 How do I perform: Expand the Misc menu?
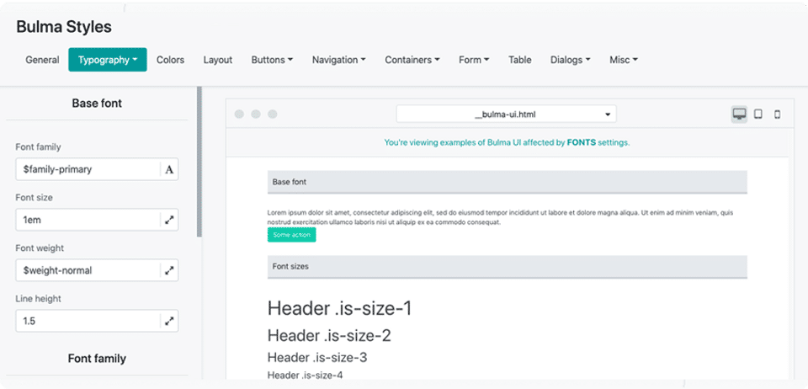(x=624, y=60)
